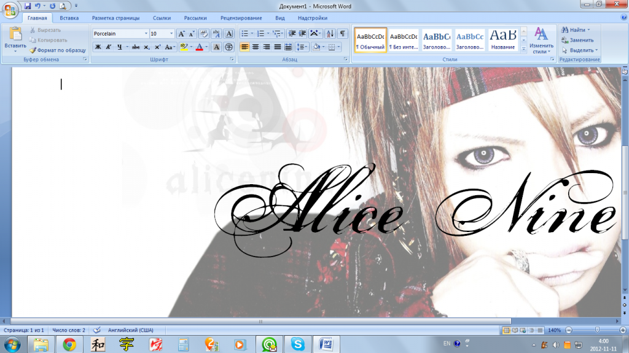Increase paragraph indent
The height and width of the screenshot is (353, 629).
tap(302, 34)
